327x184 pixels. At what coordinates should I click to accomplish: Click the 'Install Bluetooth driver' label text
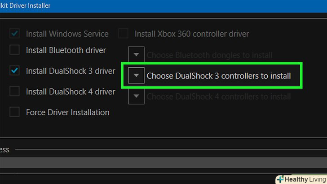(66, 50)
